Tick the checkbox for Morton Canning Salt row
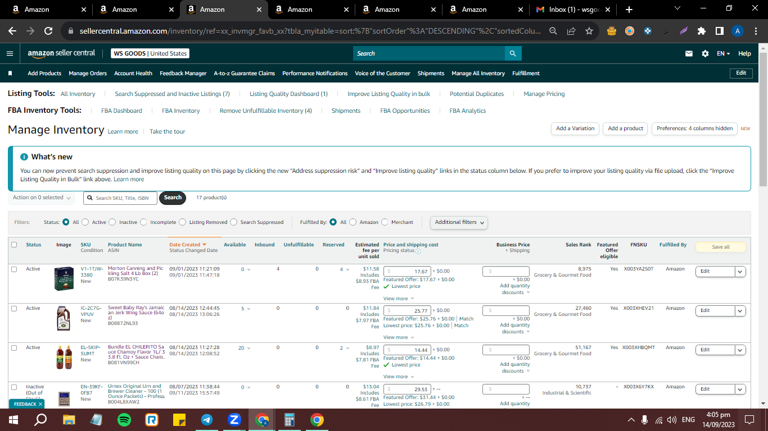Screen dimensions: 768x431 tap(14, 269)
